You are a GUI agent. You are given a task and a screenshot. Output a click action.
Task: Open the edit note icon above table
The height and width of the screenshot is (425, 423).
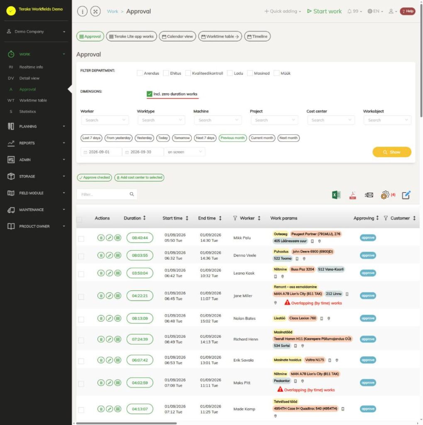click(406, 195)
